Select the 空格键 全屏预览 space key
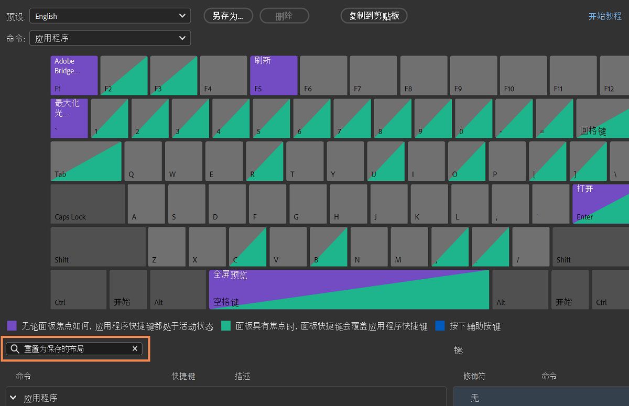629x406 pixels. 349,290
